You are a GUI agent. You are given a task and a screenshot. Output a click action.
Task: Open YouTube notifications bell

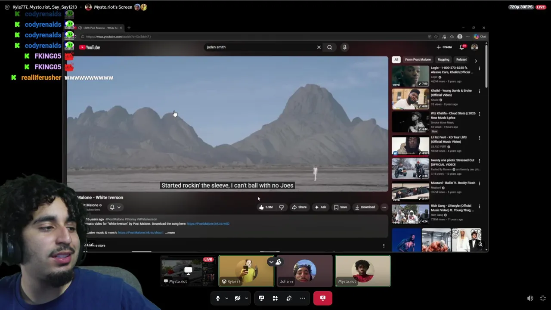(462, 47)
